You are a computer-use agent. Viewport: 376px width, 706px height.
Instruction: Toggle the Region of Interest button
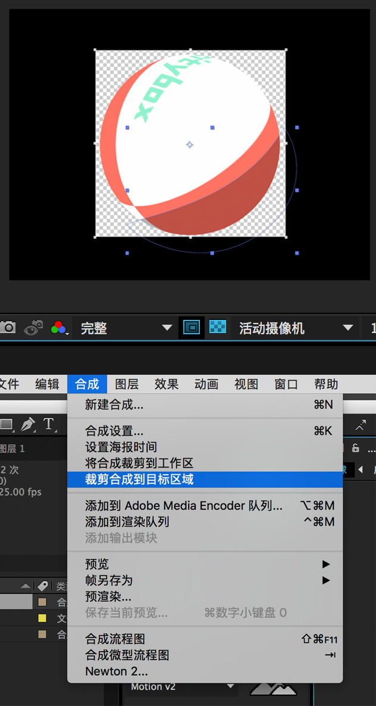point(192,328)
